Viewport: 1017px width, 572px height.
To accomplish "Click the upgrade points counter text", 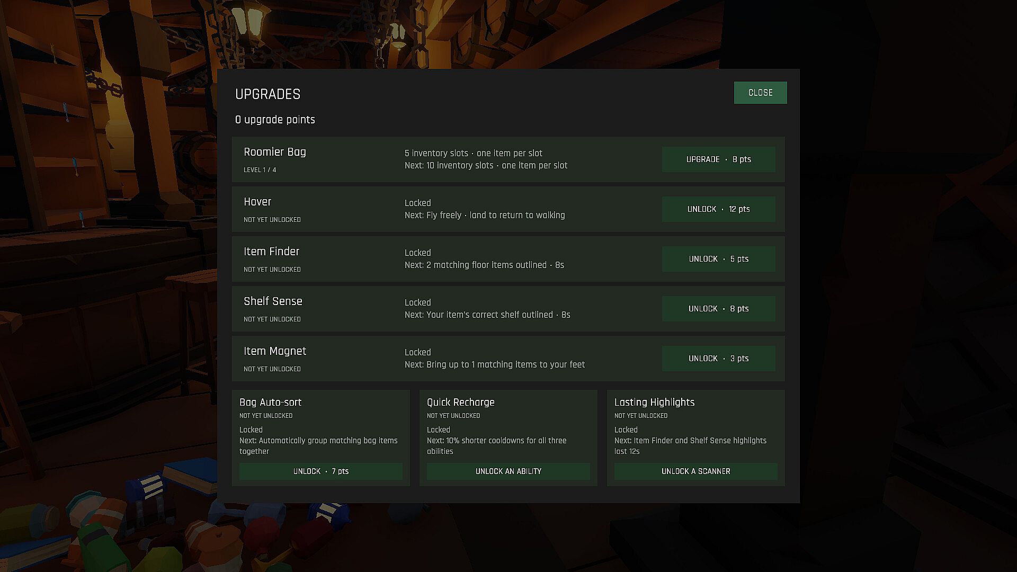I will 275,120.
